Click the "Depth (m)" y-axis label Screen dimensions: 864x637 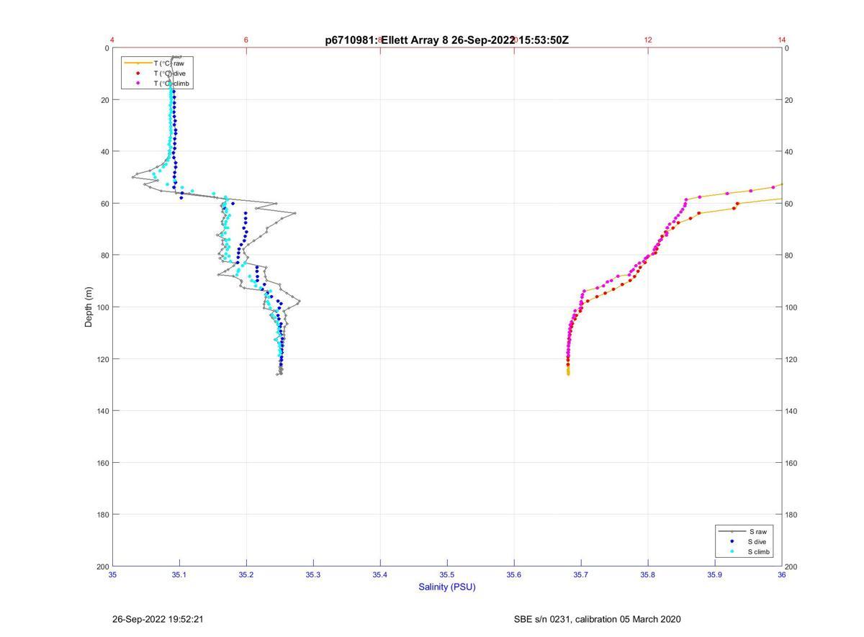(89, 307)
